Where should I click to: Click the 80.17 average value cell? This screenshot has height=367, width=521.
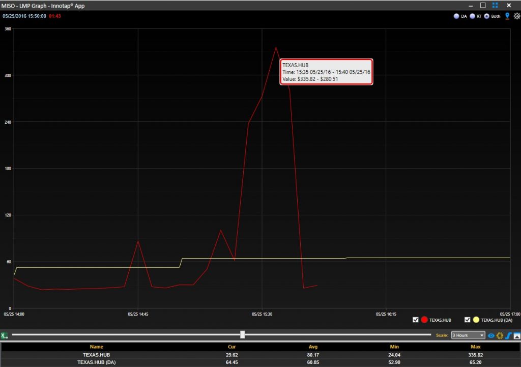point(313,355)
